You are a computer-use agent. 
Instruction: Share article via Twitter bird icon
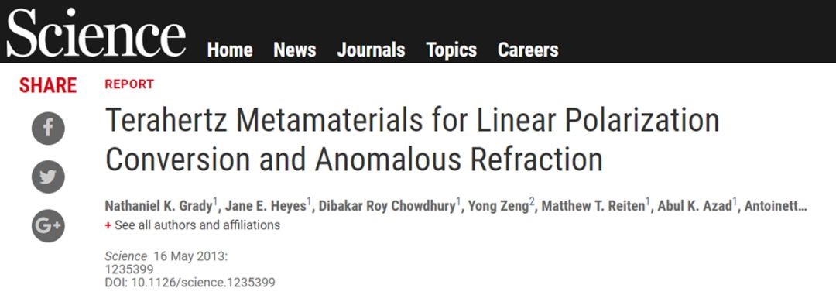point(48,177)
